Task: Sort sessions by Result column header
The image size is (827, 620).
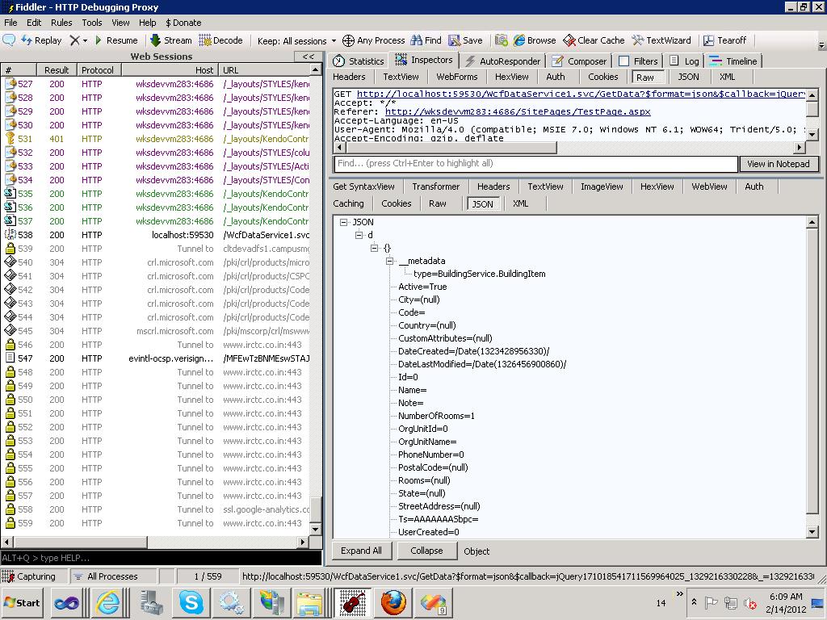Action: (x=57, y=70)
